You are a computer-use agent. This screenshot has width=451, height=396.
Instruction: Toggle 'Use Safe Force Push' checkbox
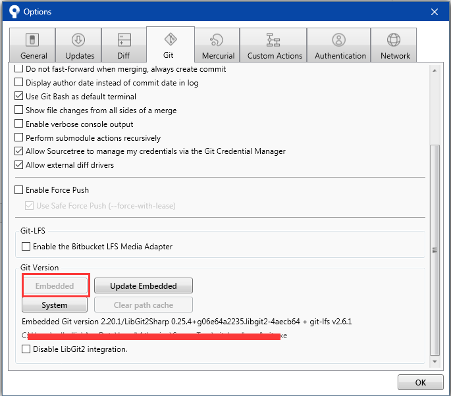coord(29,205)
